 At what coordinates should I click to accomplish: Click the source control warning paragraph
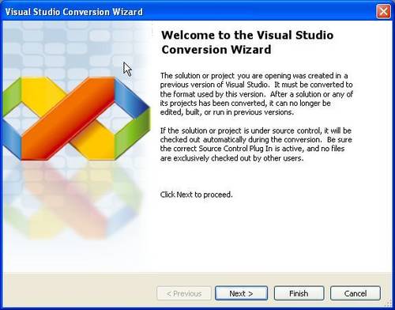(256, 144)
